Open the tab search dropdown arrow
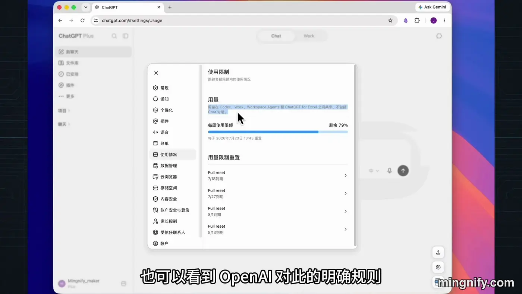The height and width of the screenshot is (294, 522). click(x=86, y=7)
